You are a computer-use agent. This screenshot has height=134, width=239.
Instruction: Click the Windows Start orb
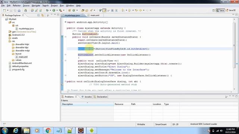(x=5, y=131)
